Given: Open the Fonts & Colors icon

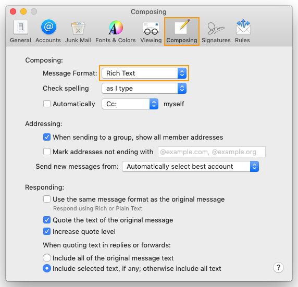Looking at the screenshot, I should tap(116, 28).
